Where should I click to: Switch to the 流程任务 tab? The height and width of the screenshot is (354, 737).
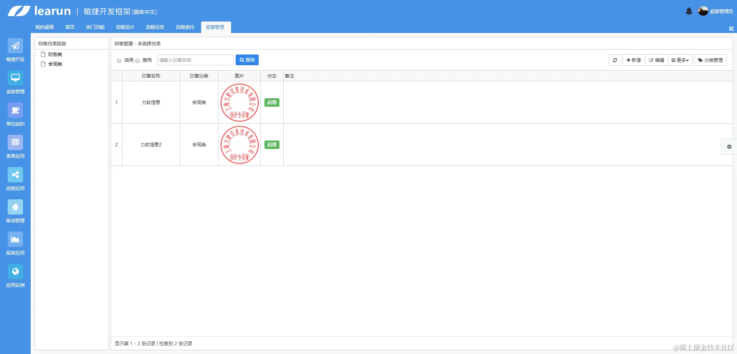coord(155,27)
